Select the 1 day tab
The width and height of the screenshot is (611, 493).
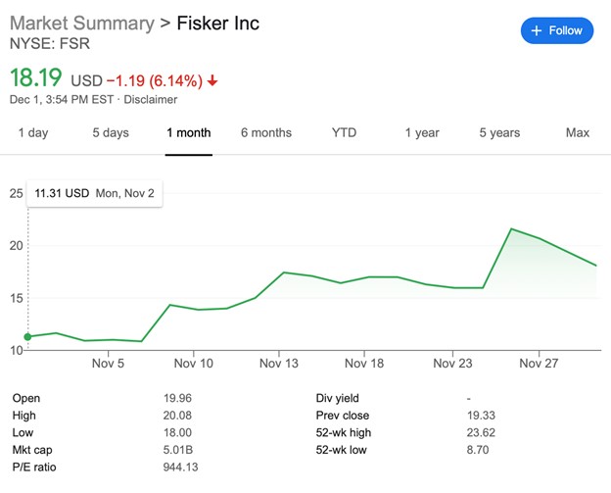pyautogui.click(x=32, y=132)
